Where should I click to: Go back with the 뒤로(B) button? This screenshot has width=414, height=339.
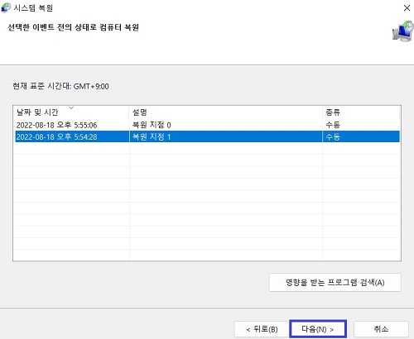(262, 329)
